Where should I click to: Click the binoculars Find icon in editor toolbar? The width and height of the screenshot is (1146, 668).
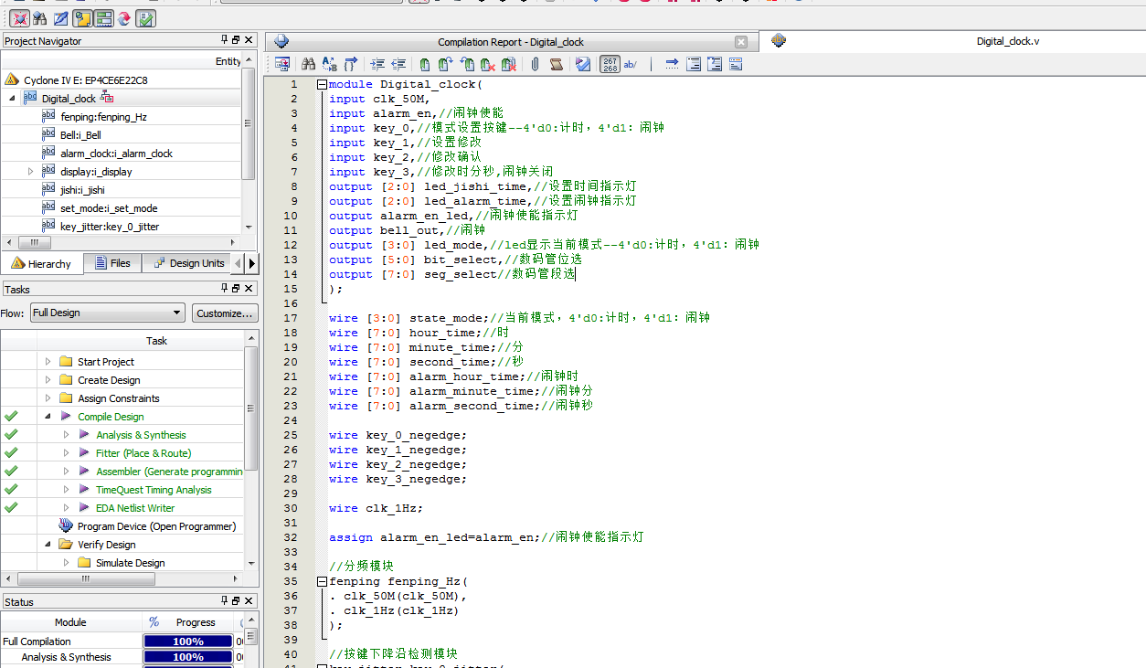tap(308, 64)
